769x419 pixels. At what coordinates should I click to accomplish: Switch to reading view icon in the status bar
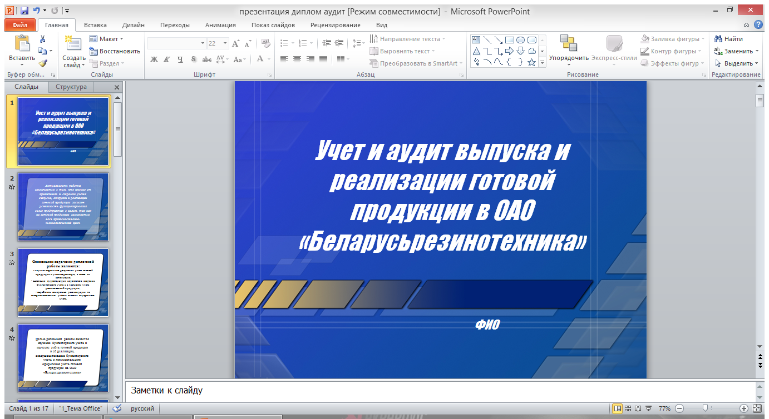pyautogui.click(x=638, y=408)
